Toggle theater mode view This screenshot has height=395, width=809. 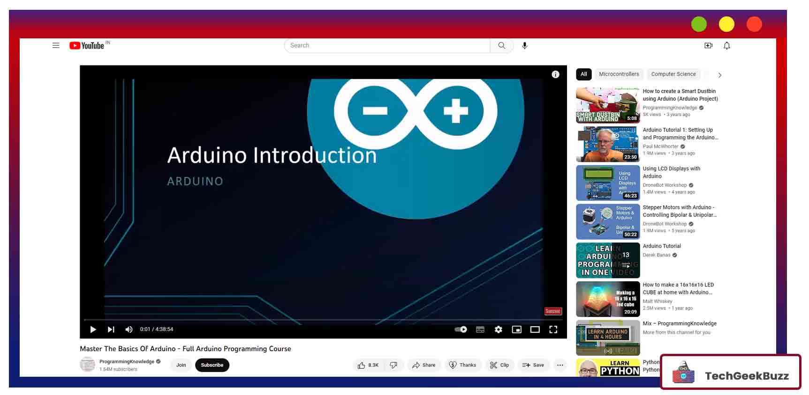point(535,329)
